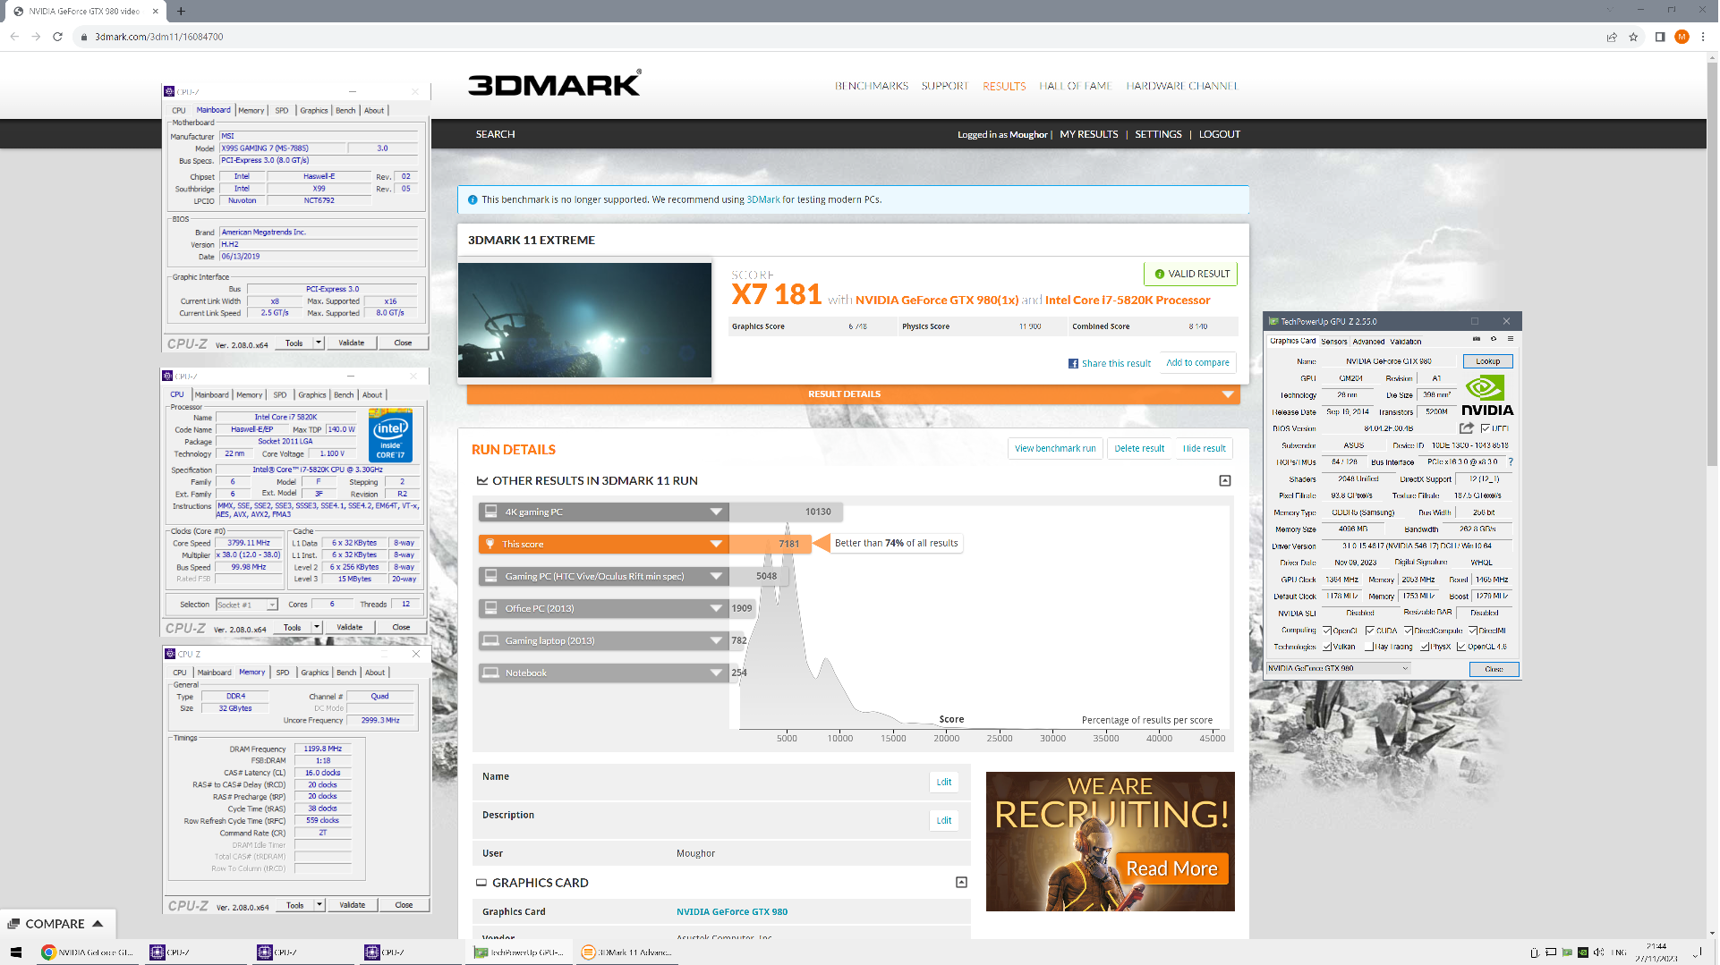
Task: Open GPU selector dropdown in GPU-Z
Action: coord(1339,669)
